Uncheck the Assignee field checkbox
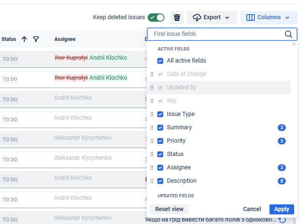The width and height of the screenshot is (305, 224). pyautogui.click(x=160, y=168)
